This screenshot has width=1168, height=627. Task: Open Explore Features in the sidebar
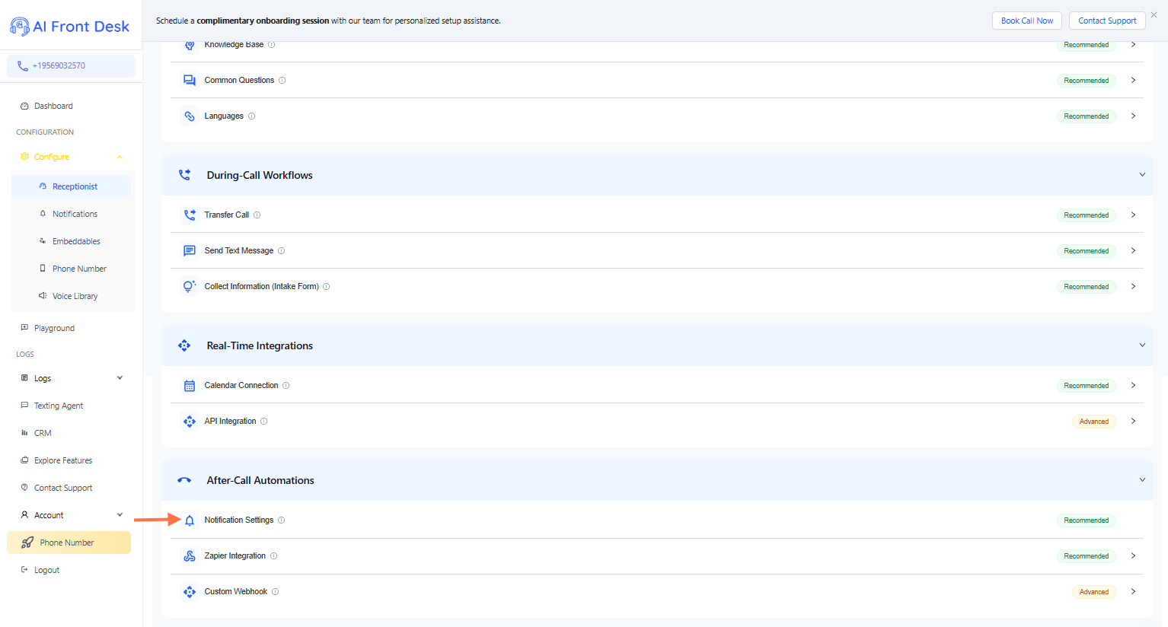click(56, 460)
